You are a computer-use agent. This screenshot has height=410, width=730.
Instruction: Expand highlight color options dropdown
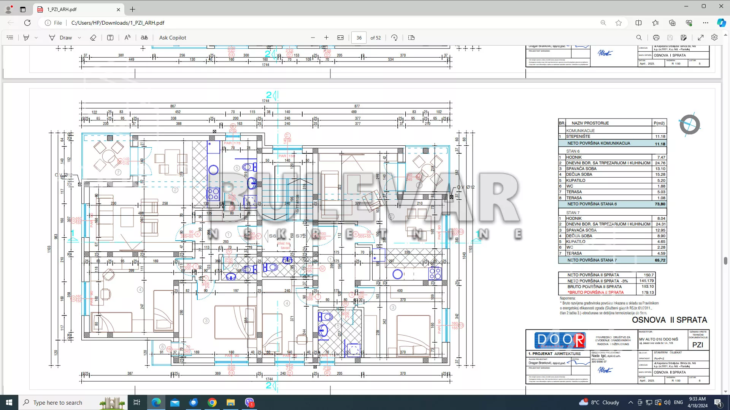(36, 38)
